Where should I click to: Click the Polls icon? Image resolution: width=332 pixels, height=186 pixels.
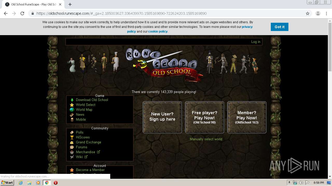coord(72,133)
